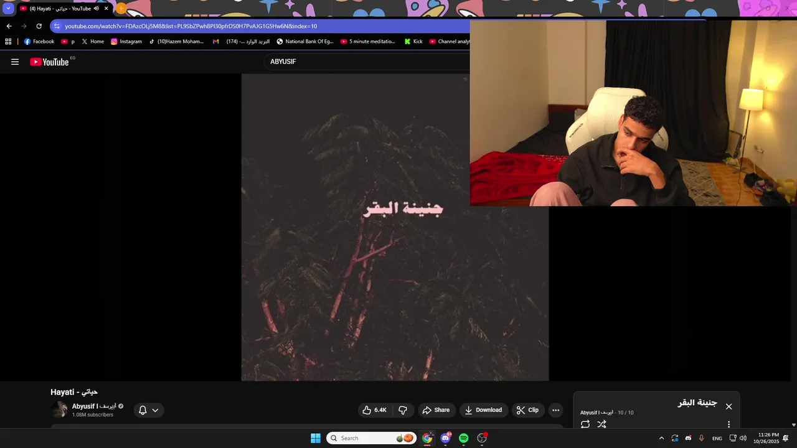
Task: Toggle loop playlist button
Action: point(585,424)
